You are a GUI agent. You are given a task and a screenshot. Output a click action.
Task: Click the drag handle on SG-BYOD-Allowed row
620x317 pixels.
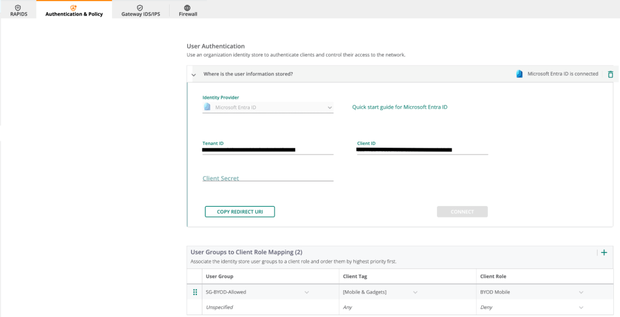click(195, 292)
